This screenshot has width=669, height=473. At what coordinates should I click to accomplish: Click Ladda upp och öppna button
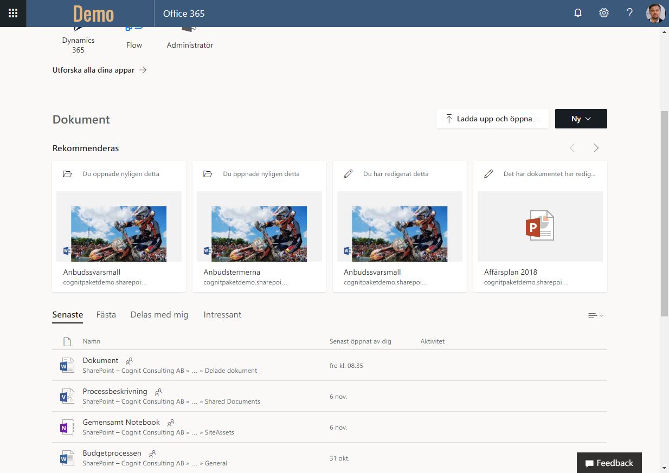pos(492,119)
